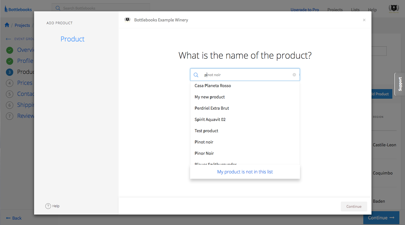Viewport: 405px width, 225px height.
Task: Pick Test product from the list
Action: [x=245, y=131]
